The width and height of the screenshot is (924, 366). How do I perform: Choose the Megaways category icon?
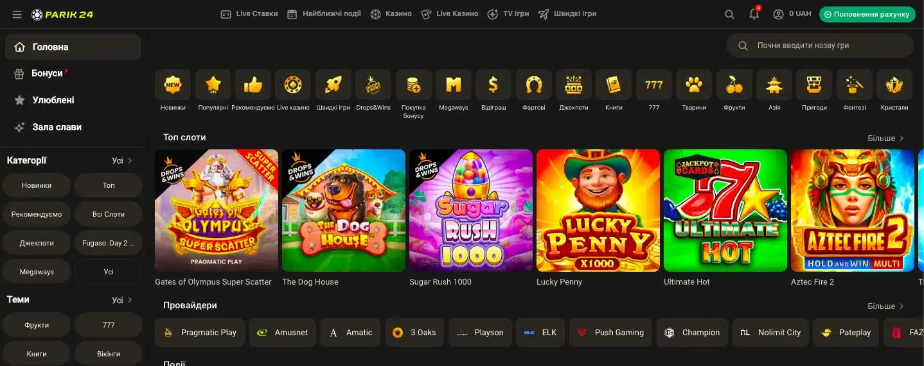click(x=454, y=85)
